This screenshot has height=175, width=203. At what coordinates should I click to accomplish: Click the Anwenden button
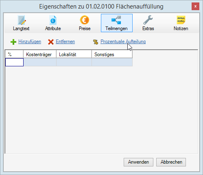tap(138, 162)
